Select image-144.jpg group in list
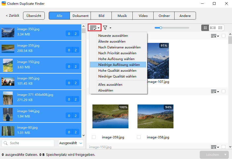The width and height of the screenshot is (232, 159). [41, 114]
